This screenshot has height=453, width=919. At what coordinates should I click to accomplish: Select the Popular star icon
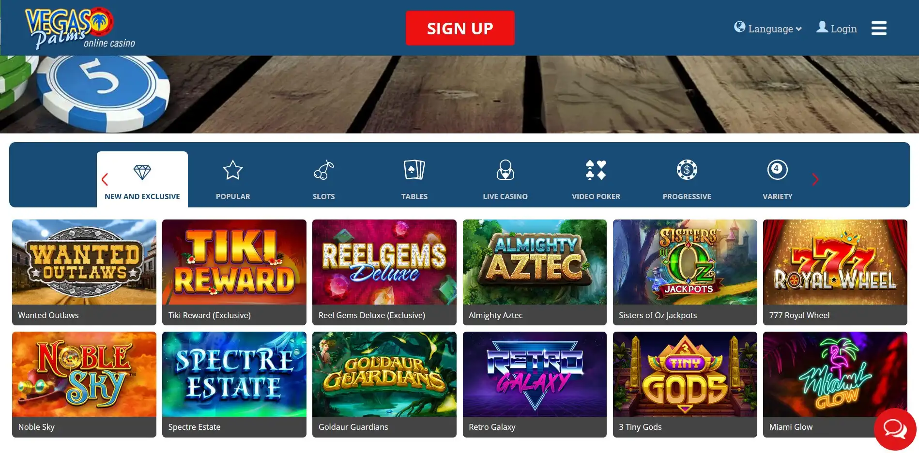click(233, 170)
